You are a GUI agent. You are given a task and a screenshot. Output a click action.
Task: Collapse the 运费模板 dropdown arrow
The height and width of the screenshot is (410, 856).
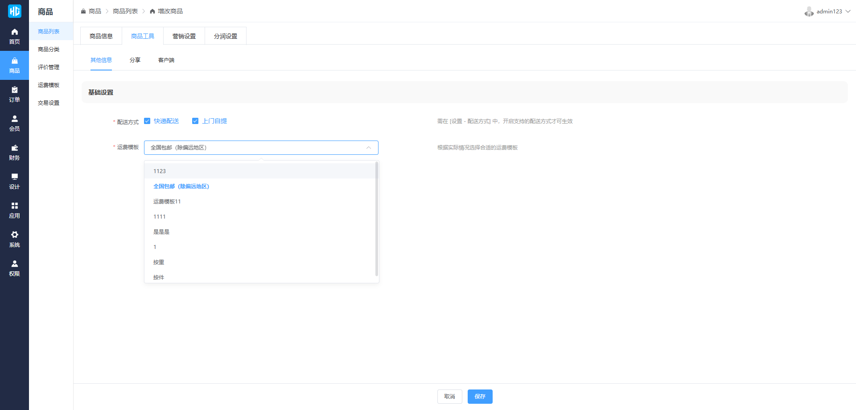[x=369, y=148]
